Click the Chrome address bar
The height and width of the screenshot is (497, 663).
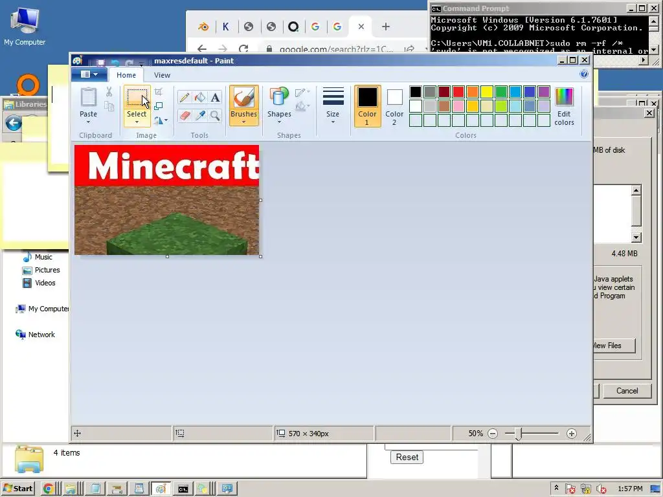334,49
